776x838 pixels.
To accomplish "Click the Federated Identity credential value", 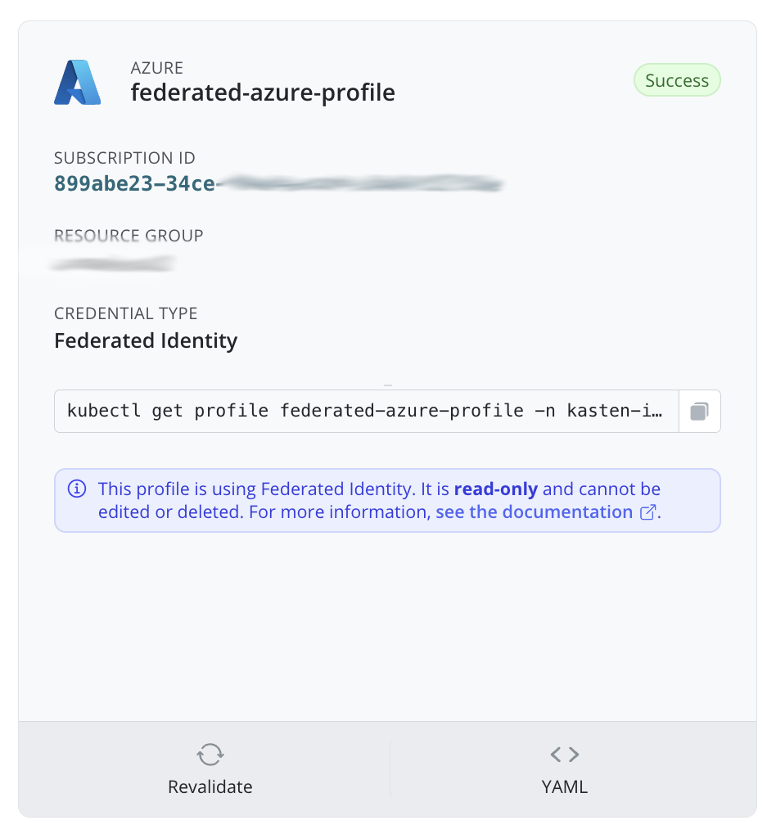I will 146,340.
